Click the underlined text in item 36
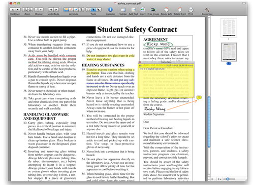This screenshot has width=254, height=185. click(x=52, y=59)
